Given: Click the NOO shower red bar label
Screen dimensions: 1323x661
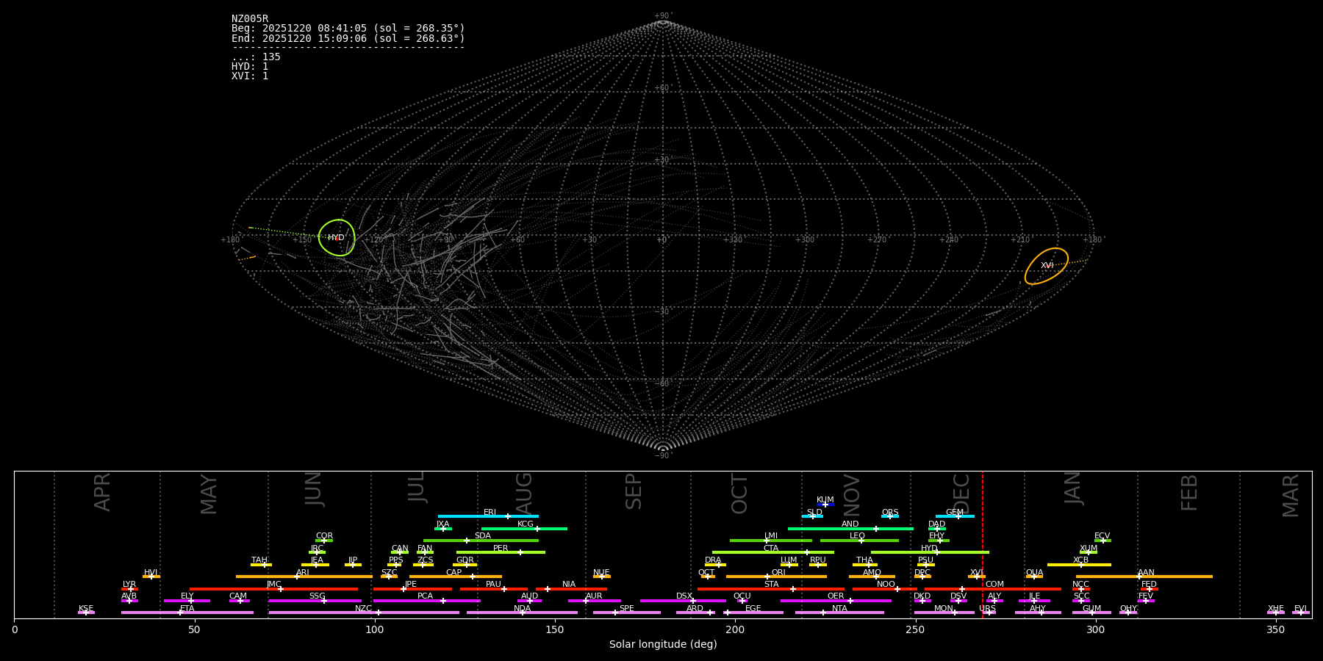Looking at the screenshot, I should click(x=886, y=585).
